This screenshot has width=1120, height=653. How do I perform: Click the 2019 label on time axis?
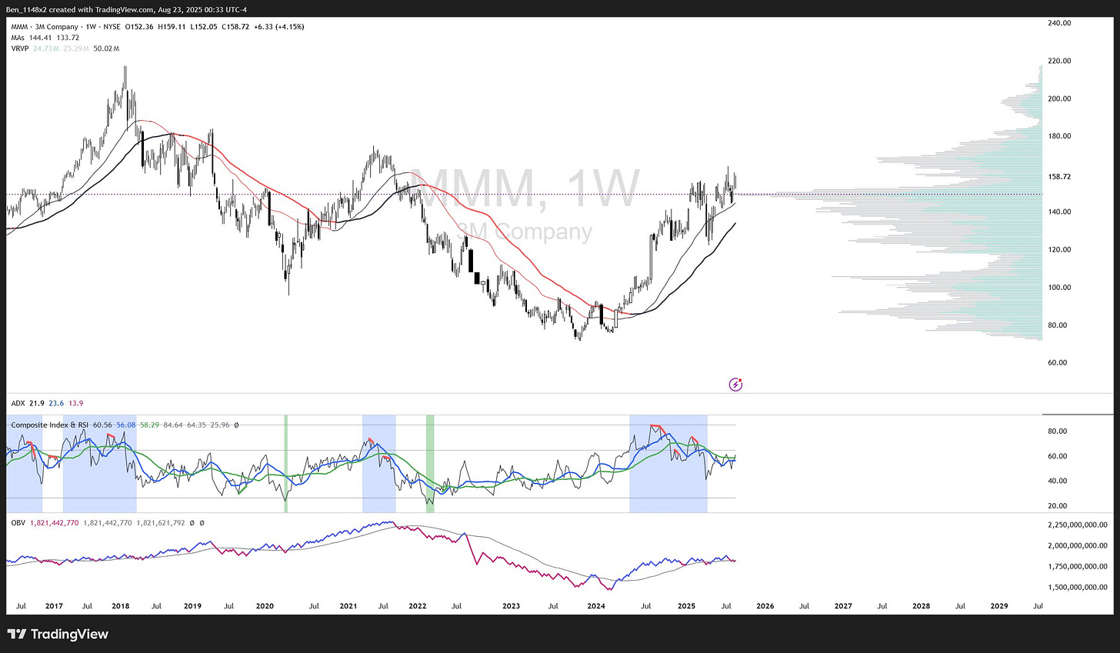coord(192,606)
